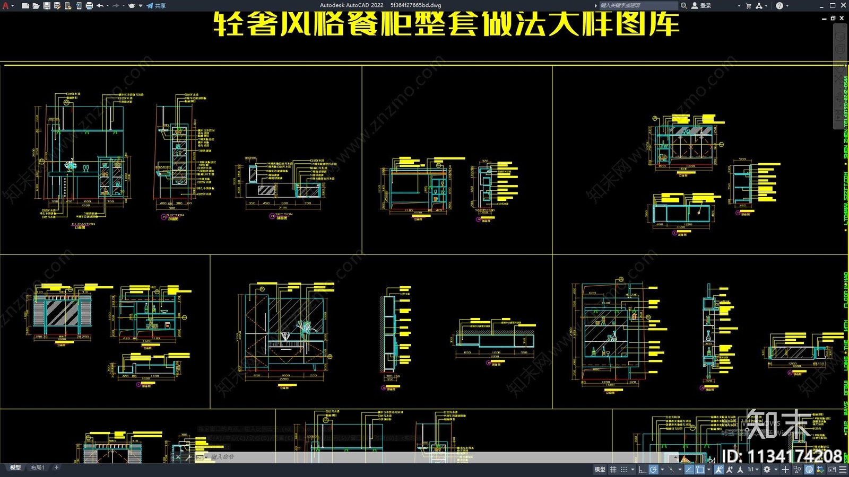Save to Web and Mobile icon
Viewport: 849px width, 477px height.
point(79,5)
